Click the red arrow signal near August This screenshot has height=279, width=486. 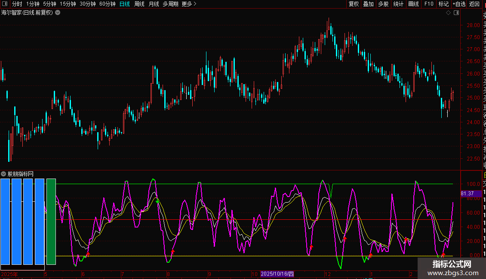point(173,252)
